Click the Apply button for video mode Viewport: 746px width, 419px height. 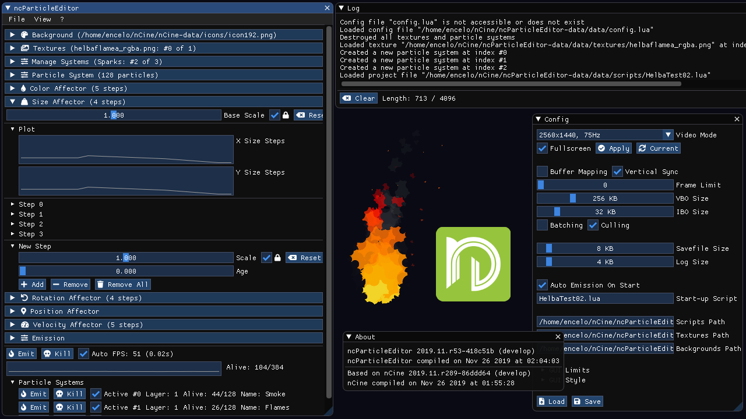coord(613,148)
